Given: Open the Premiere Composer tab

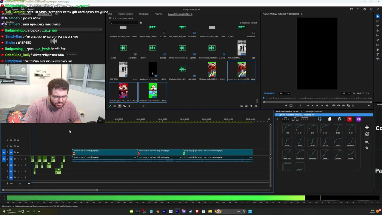Looking at the screenshot, I should [x=126, y=14].
